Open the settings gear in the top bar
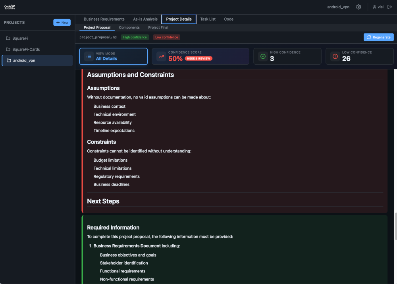 [358, 7]
